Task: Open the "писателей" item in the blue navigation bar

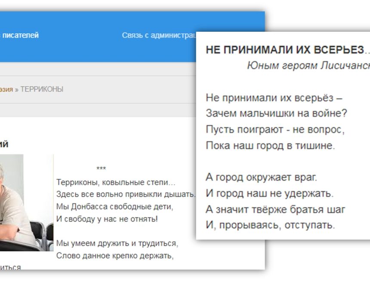Action: coord(21,36)
